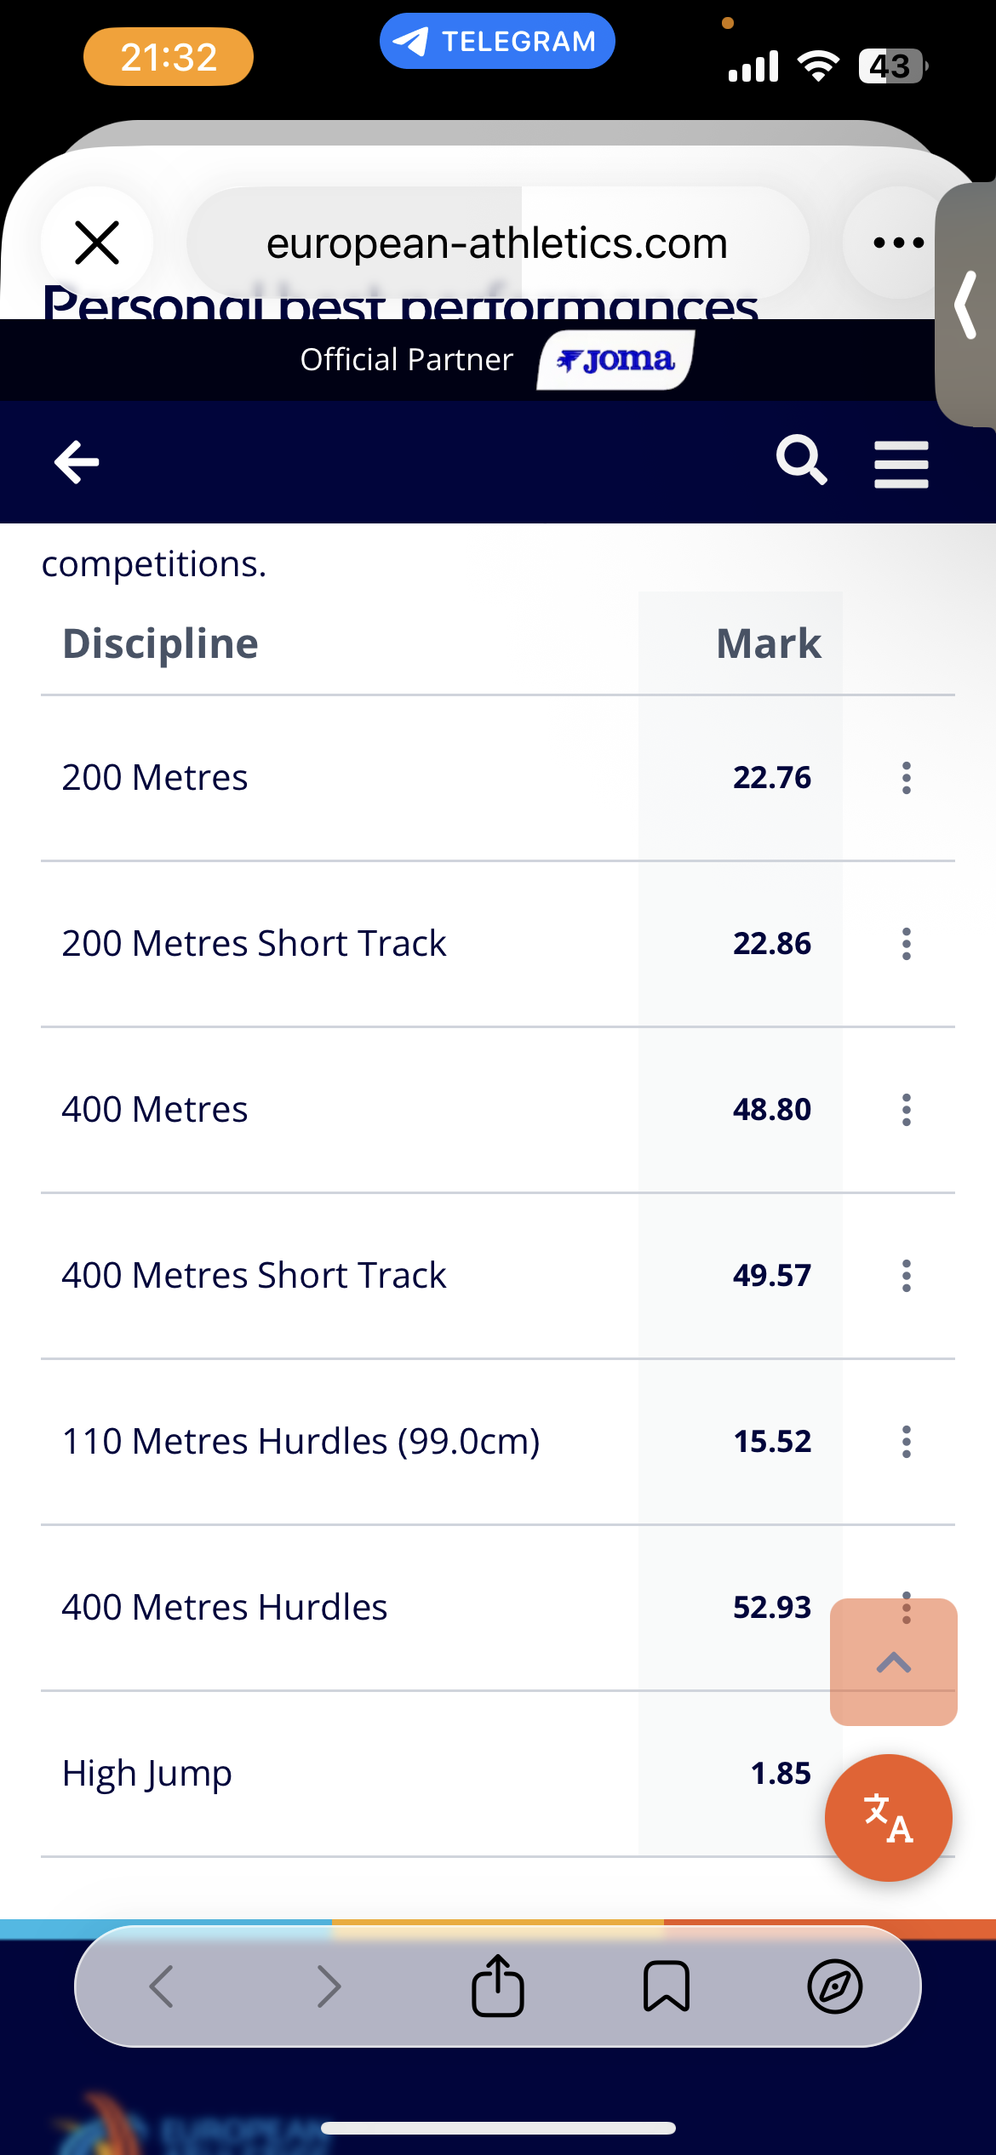Expand options for the 200 Metres row
This screenshot has height=2155, width=996.
click(906, 778)
